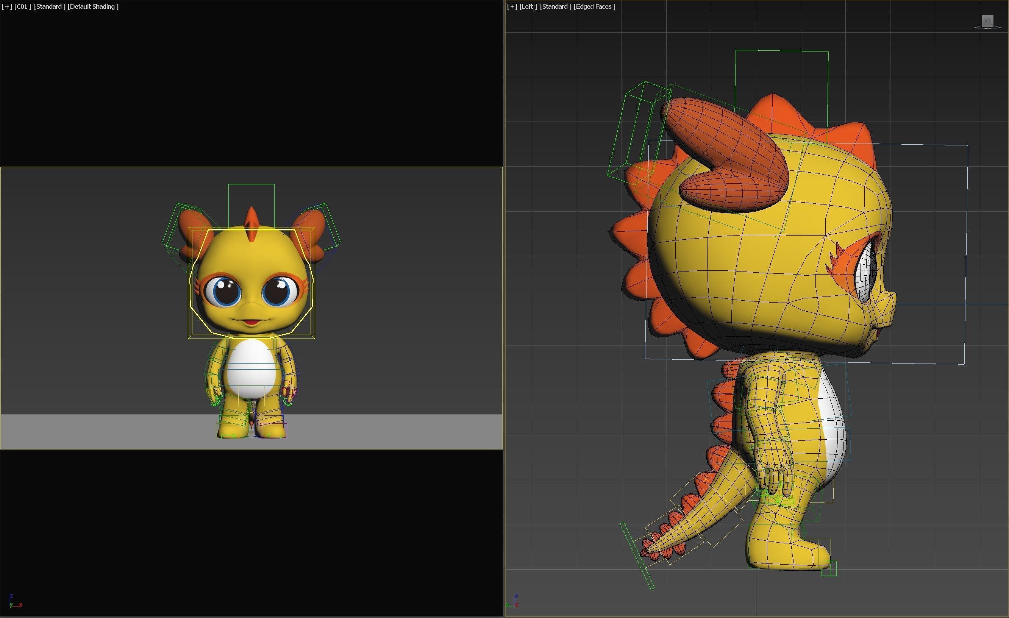
Task: Open [Standard] menu in the C01 viewport
Action: click(50, 6)
